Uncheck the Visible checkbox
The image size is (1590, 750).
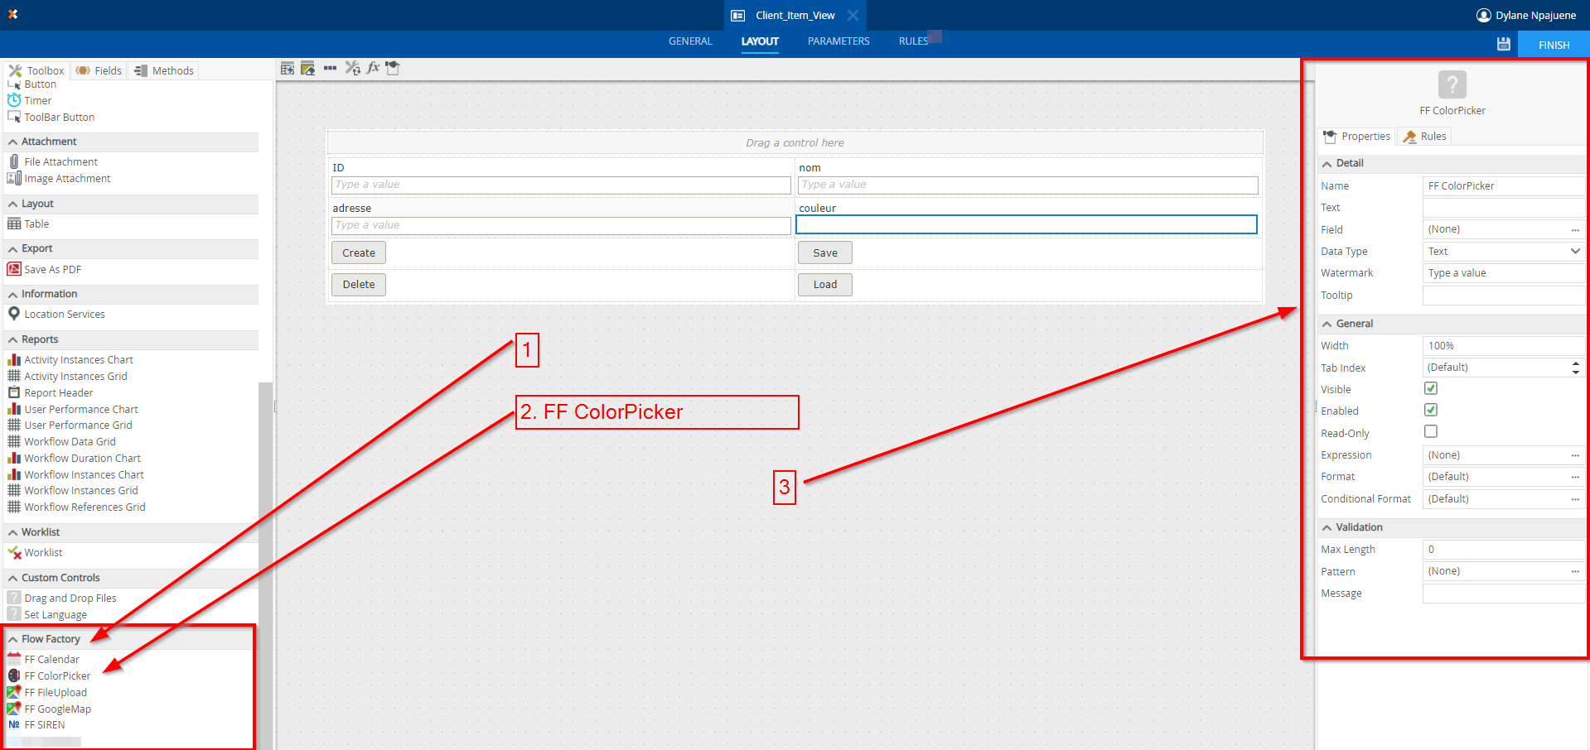coord(1430,388)
